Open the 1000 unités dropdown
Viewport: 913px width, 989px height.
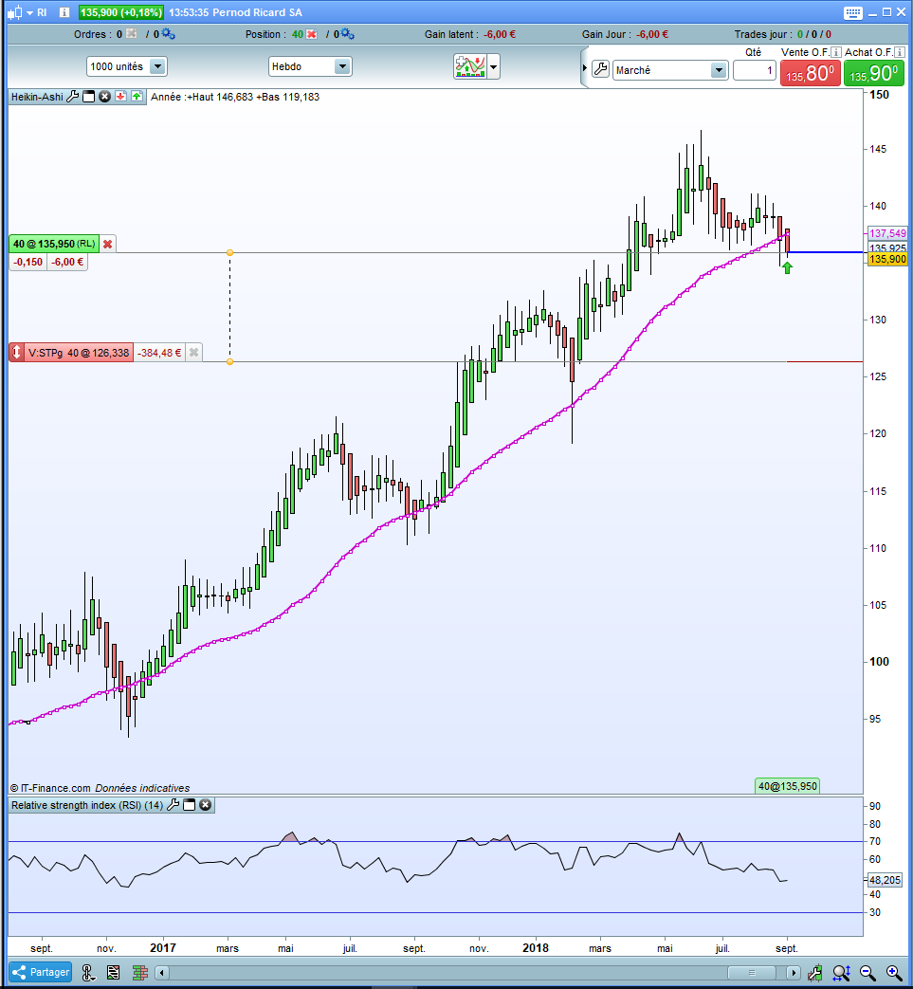click(x=127, y=66)
